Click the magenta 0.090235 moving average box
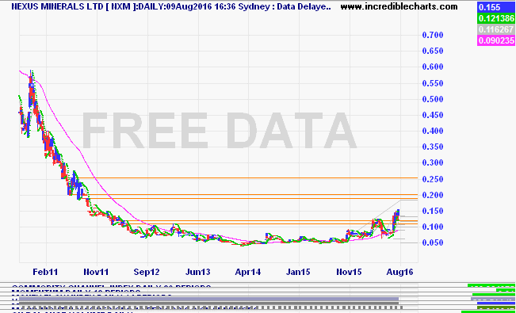Viewport: 516px width, 313px height. pyautogui.click(x=496, y=40)
